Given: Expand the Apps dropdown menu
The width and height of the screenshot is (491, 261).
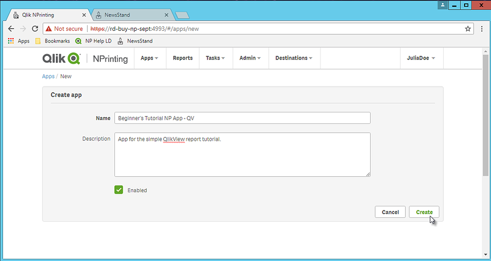Looking at the screenshot, I should point(149,58).
